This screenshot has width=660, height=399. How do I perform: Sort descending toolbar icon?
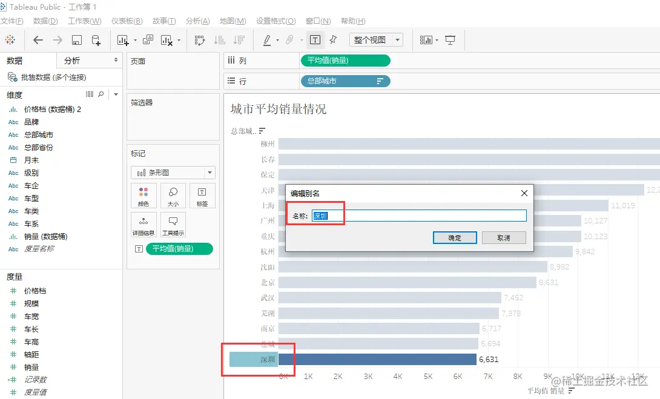point(239,40)
